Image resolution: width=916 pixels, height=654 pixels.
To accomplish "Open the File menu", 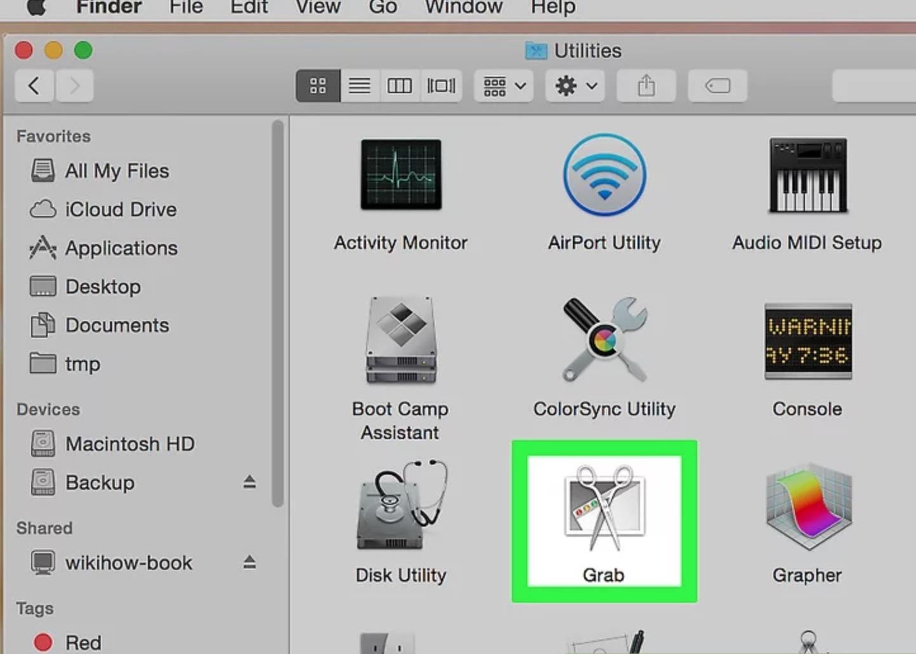I will click(186, 8).
